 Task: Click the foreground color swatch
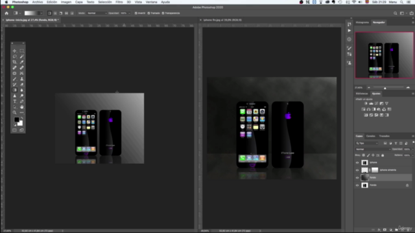tap(16, 120)
